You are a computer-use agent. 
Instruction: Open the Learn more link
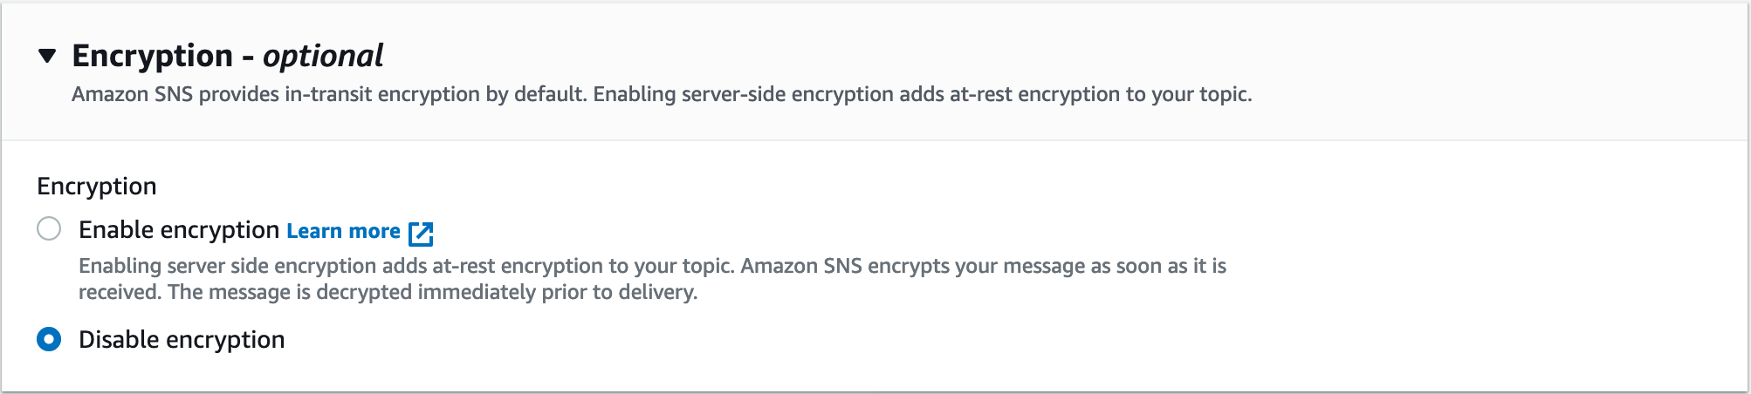coord(343,231)
